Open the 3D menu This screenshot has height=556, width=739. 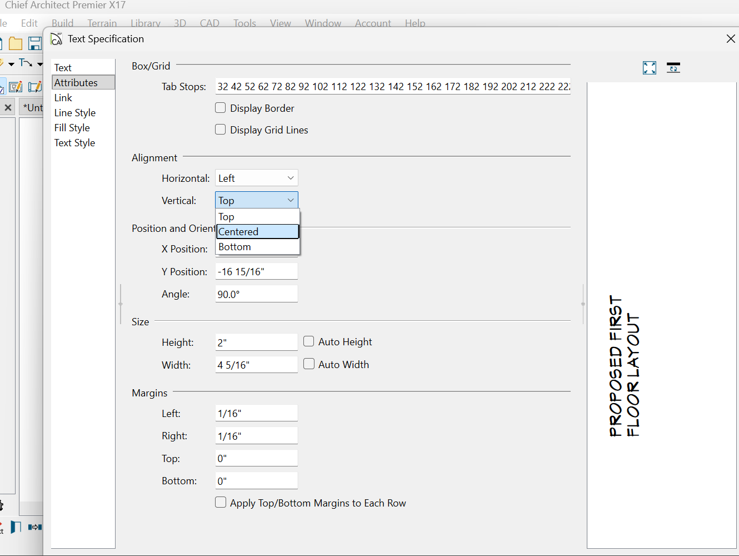[x=180, y=23]
